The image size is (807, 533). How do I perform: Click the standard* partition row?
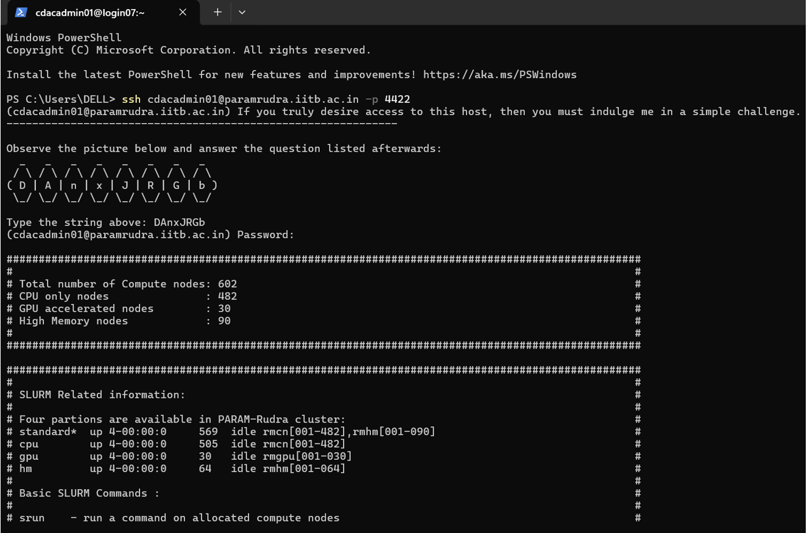tap(227, 432)
